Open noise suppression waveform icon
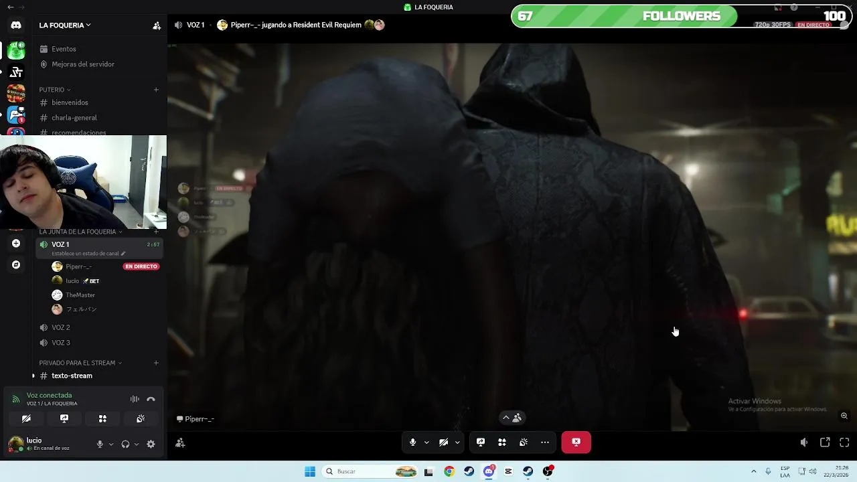The height and width of the screenshot is (482, 857). coord(135,399)
